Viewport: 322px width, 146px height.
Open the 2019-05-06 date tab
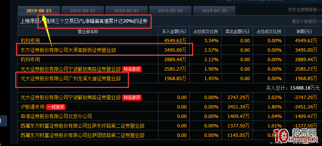[x=170, y=10]
